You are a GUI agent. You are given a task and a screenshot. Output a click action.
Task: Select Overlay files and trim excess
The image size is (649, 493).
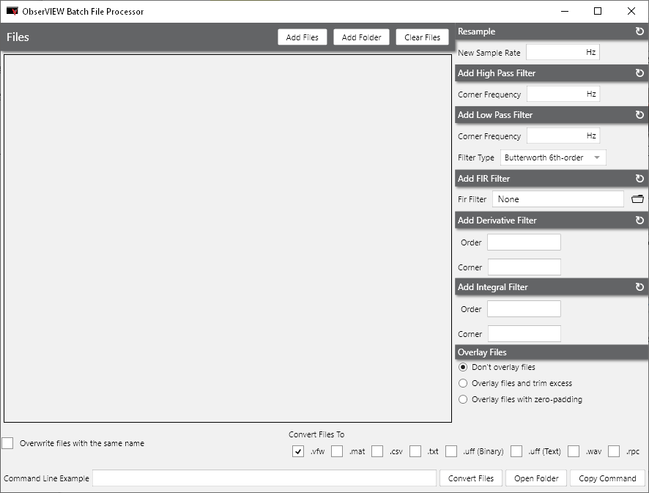point(463,383)
